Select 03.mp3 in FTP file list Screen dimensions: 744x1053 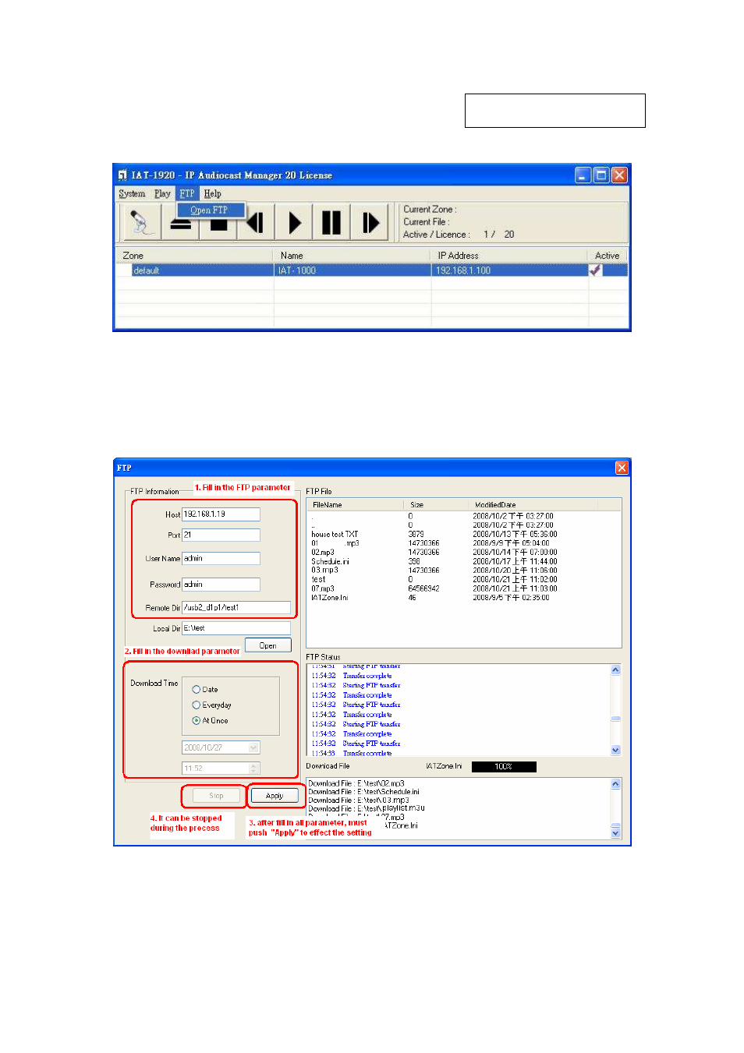coord(324,571)
